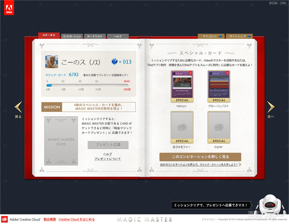The height and width of the screenshot is (224, 289).
Task: Click the スペシャル・カード heading
Action: pyautogui.click(x=200, y=53)
